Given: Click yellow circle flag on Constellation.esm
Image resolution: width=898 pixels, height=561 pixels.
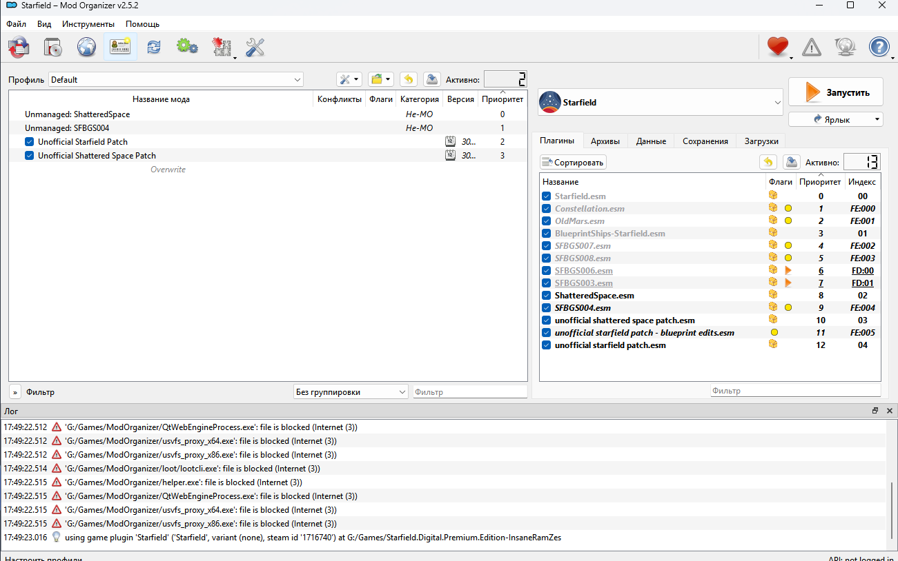Looking at the screenshot, I should pyautogui.click(x=788, y=209).
